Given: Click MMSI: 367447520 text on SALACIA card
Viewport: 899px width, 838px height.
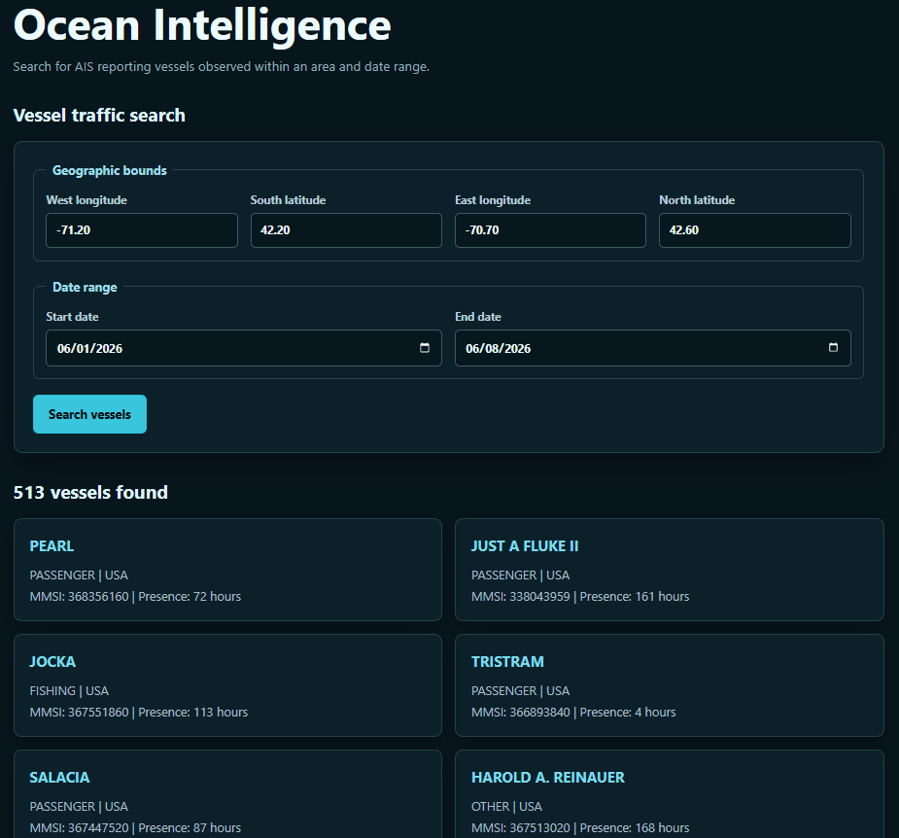Looking at the screenshot, I should (79, 828).
